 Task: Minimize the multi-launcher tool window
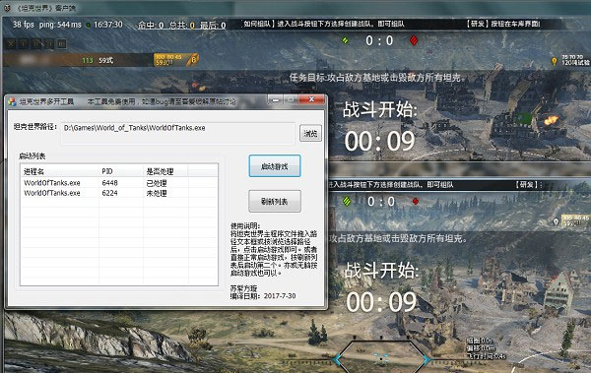(x=276, y=99)
